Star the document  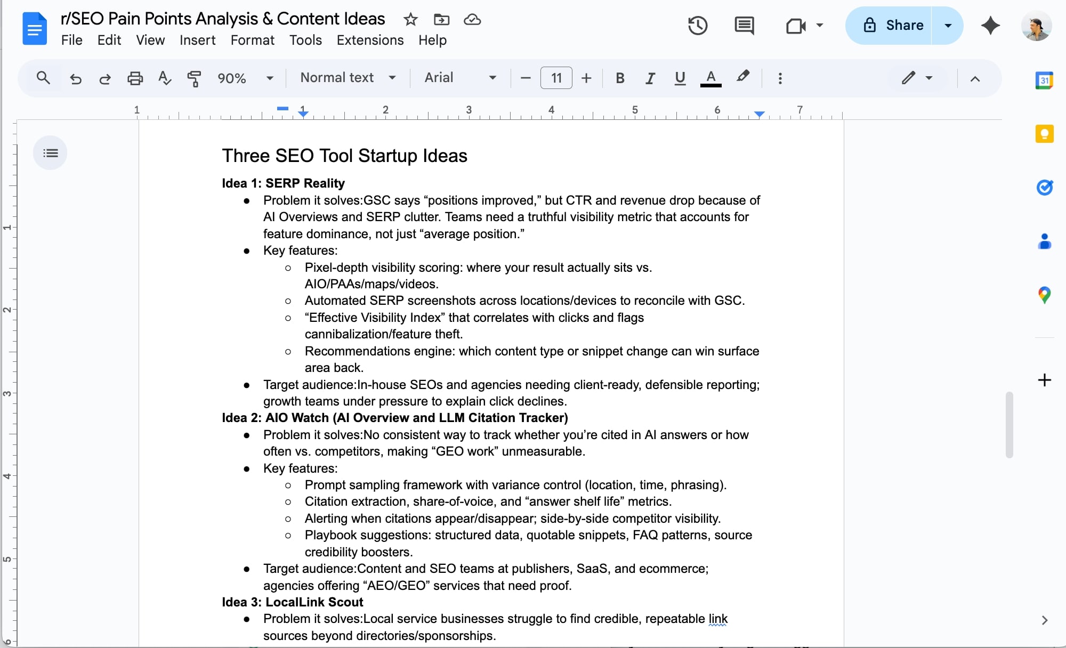tap(410, 19)
